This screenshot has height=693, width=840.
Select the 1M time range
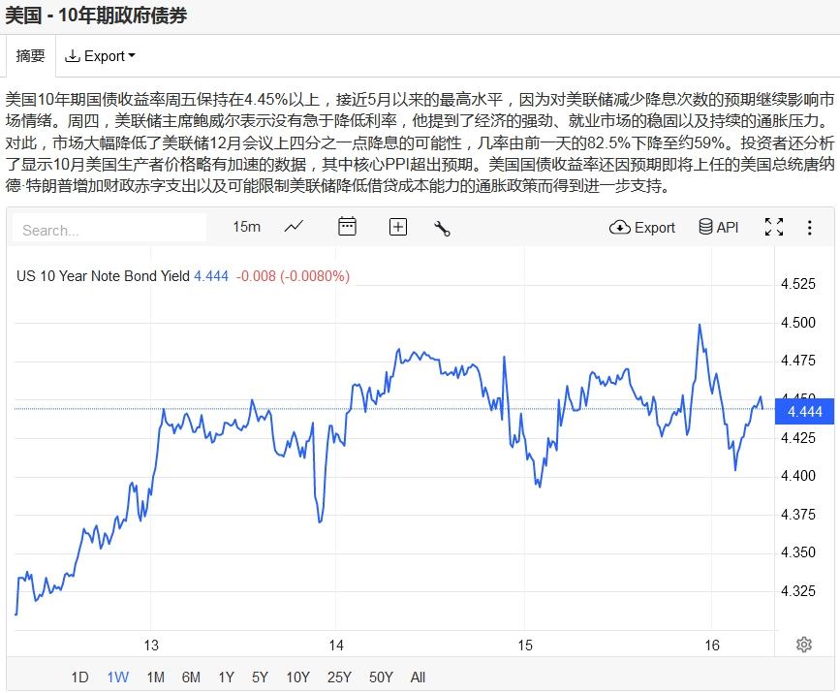[x=155, y=677]
